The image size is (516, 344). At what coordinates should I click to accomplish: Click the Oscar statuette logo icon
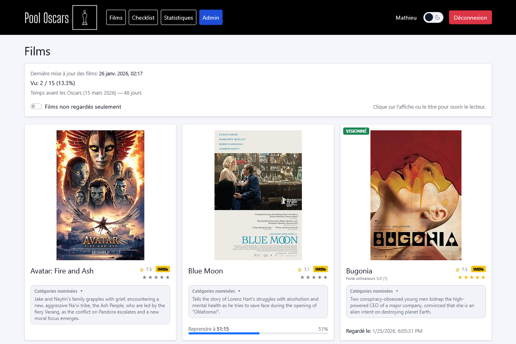pyautogui.click(x=85, y=18)
